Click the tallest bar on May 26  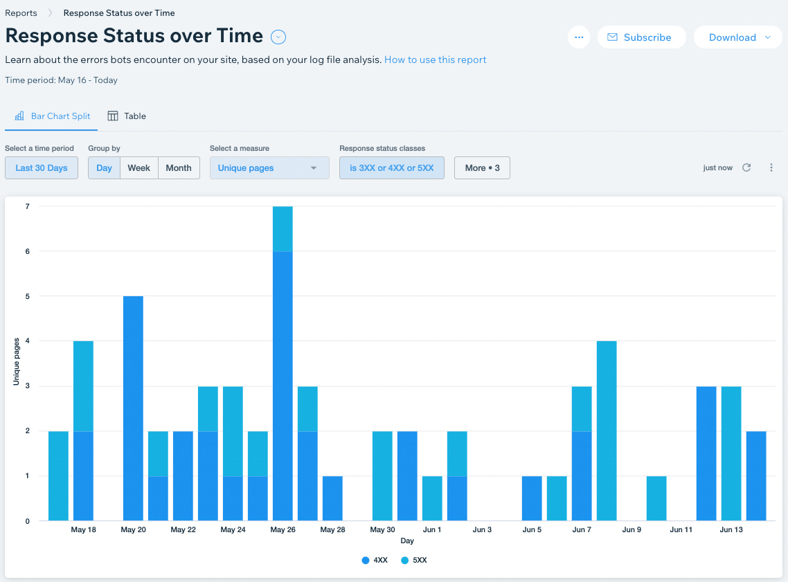(x=283, y=363)
